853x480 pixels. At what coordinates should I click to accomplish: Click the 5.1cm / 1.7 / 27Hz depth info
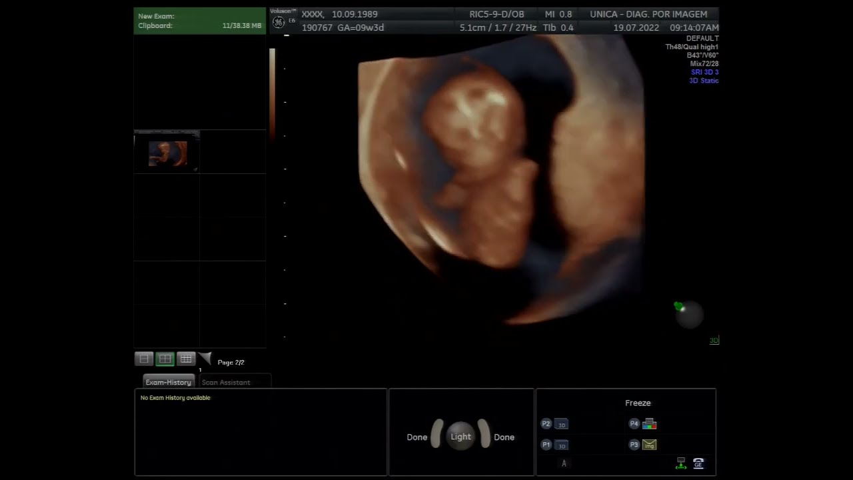click(498, 28)
